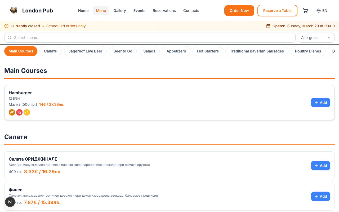Viewport: 339px width, 212px height.
Task: Click Reserve a Table button
Action: coord(277,11)
